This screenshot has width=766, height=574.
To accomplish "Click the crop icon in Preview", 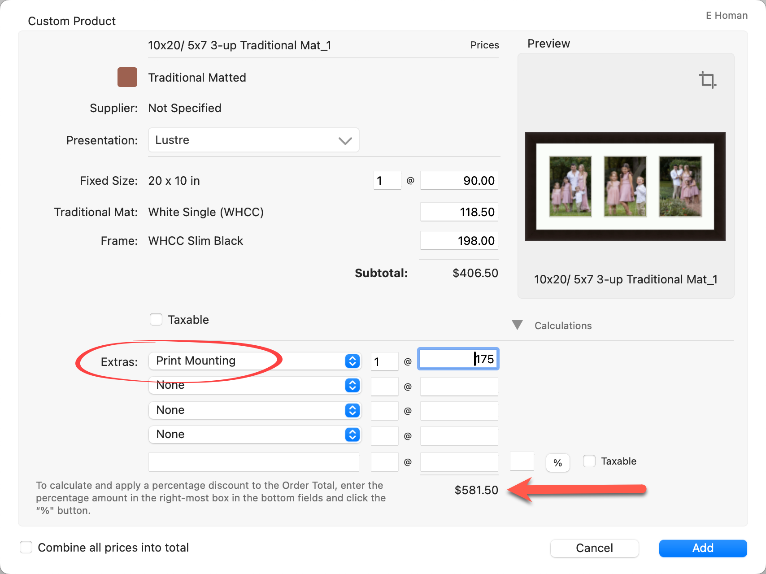I will point(707,80).
